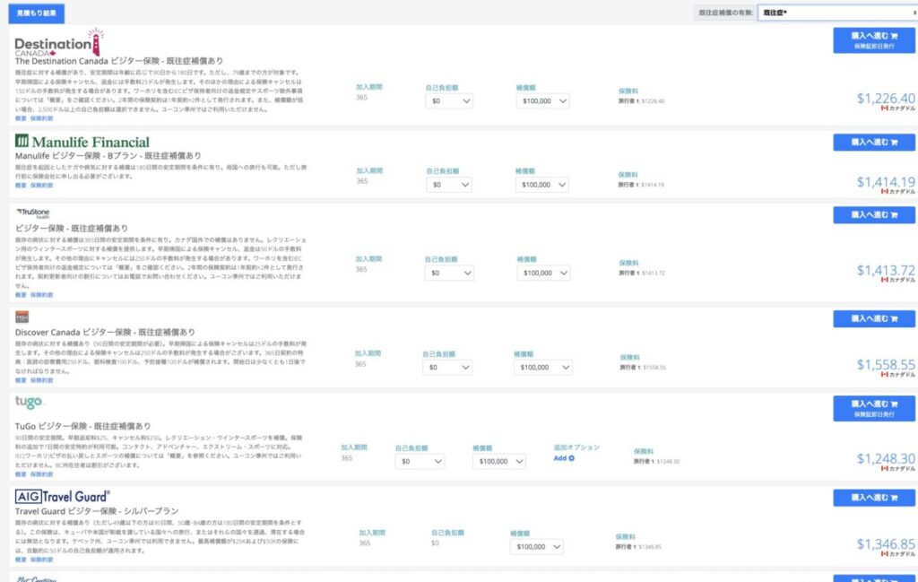This screenshot has width=918, height=582.
Task: Click the price $1,414.19
Action: [885, 182]
